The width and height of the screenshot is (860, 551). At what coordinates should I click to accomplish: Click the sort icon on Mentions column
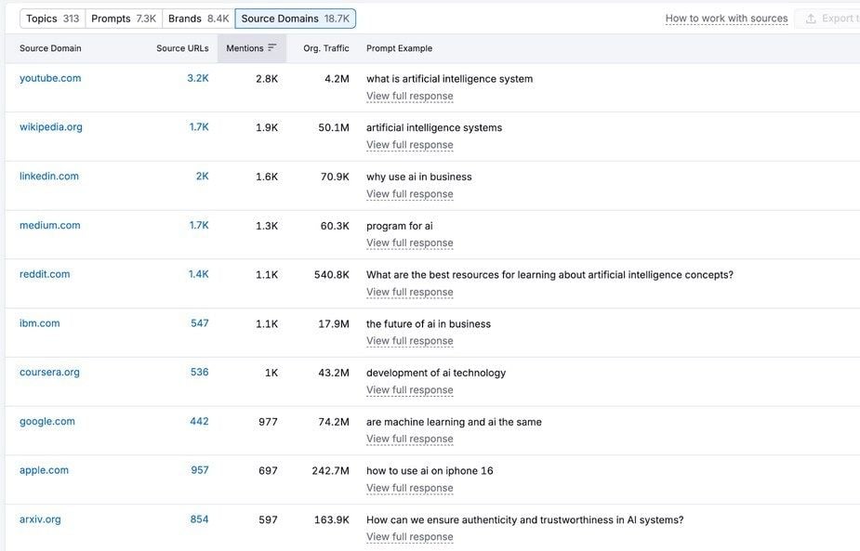(273, 47)
